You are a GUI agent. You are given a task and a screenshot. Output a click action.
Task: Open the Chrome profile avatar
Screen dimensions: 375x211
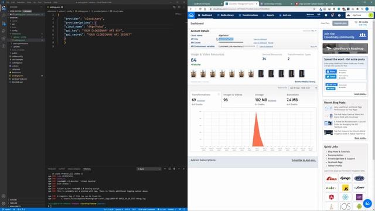(367, 9)
